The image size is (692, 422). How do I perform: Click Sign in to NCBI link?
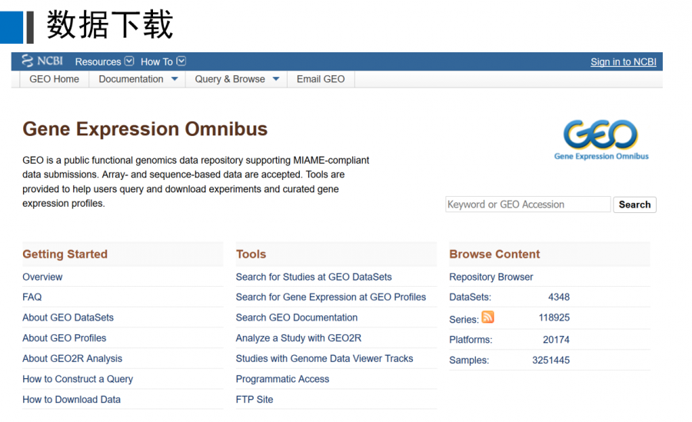pyautogui.click(x=623, y=62)
